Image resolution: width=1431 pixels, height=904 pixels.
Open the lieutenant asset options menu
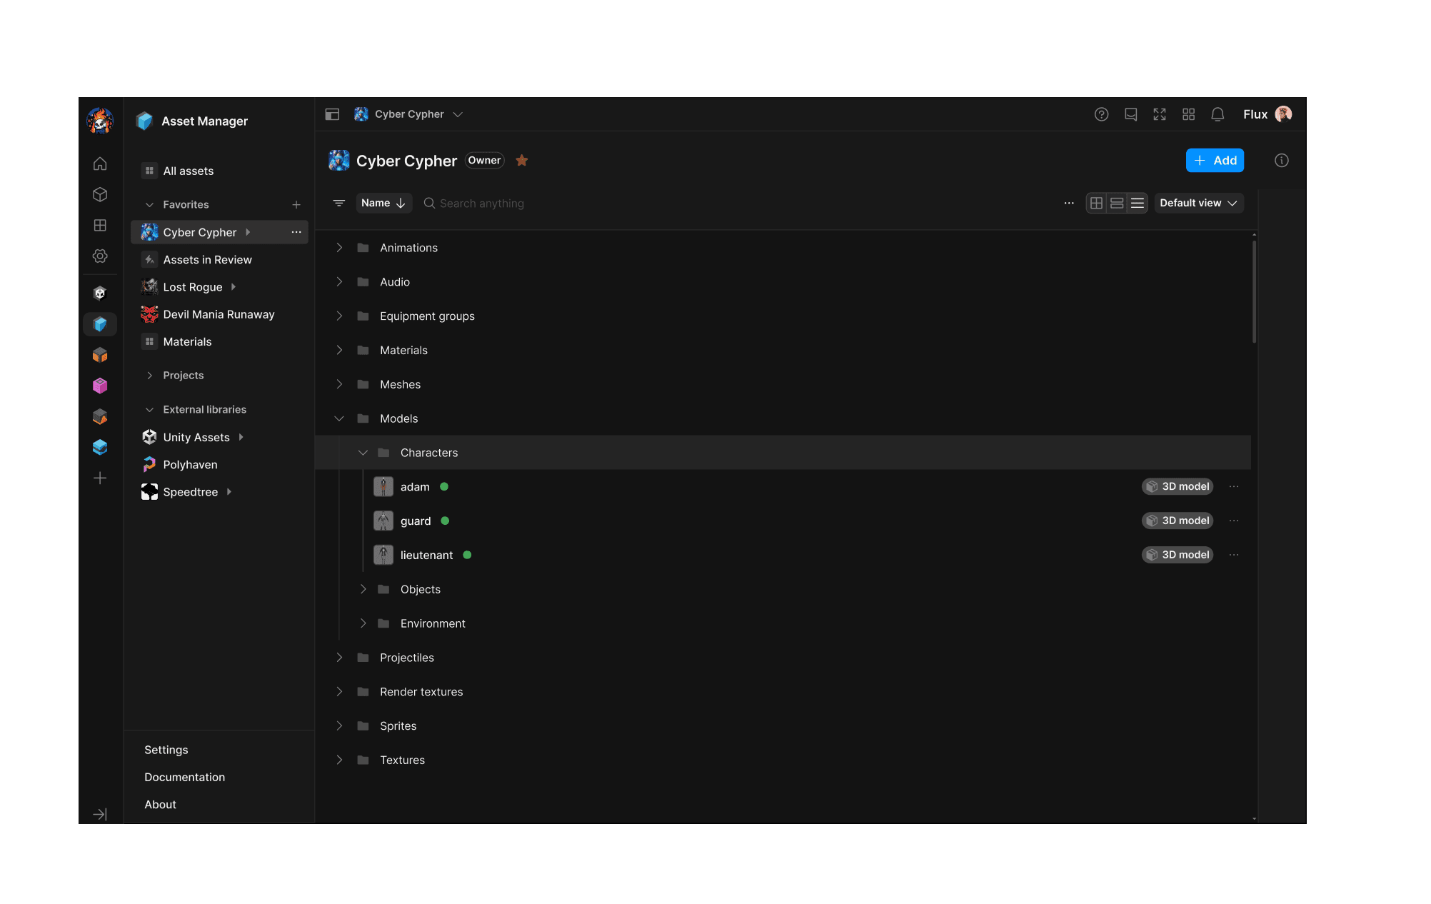tap(1234, 555)
